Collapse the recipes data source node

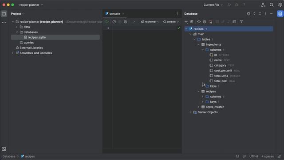186,29
